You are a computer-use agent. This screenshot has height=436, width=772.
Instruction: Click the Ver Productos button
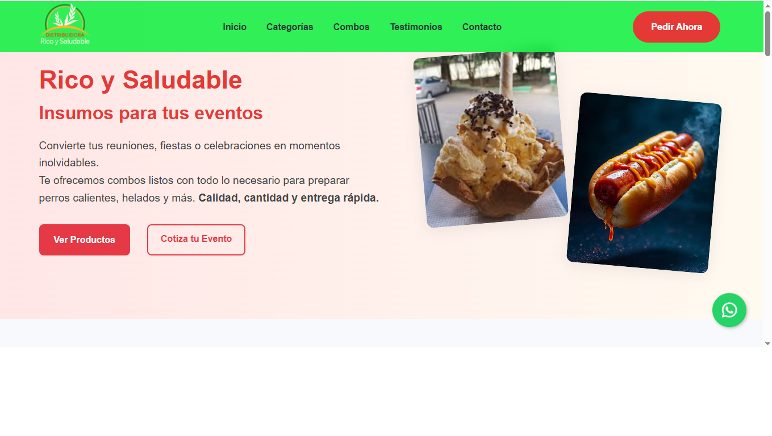pyautogui.click(x=85, y=240)
